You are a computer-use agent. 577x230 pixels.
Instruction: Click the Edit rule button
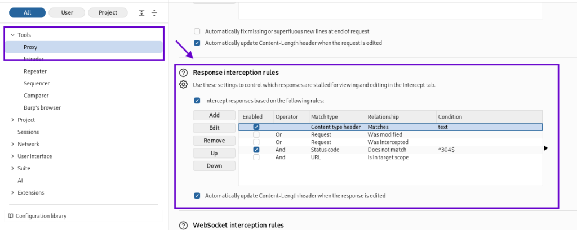click(214, 128)
